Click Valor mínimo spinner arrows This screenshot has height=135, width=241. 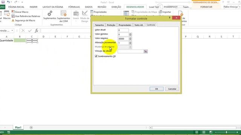(130, 34)
